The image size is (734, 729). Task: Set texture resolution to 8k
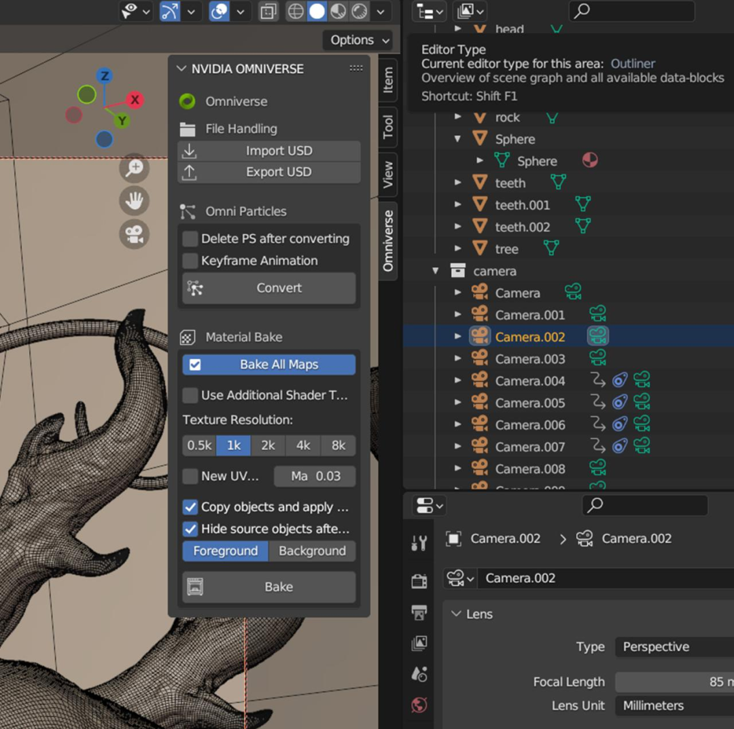(338, 446)
